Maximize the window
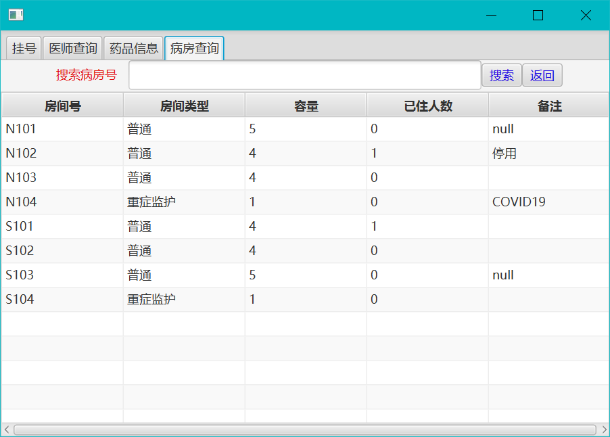 [x=538, y=15]
